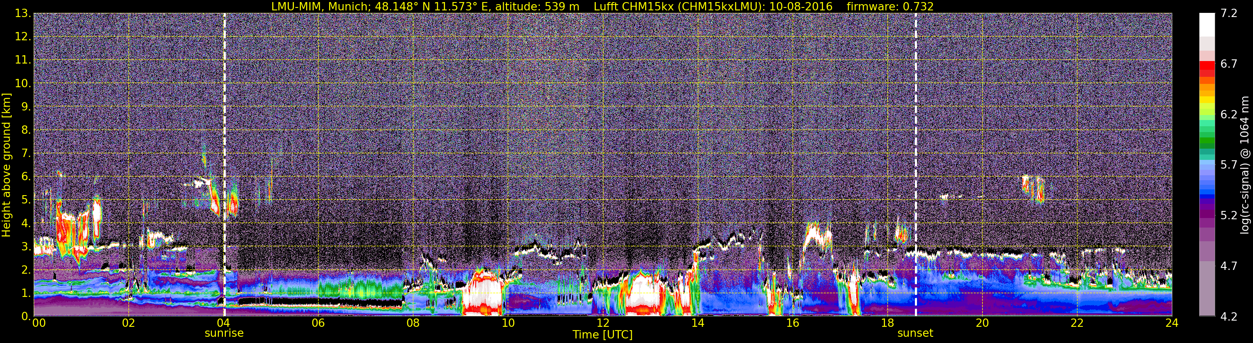Click the dashed white sunrise marker line
The width and height of the screenshot is (1253, 343).
point(224,165)
